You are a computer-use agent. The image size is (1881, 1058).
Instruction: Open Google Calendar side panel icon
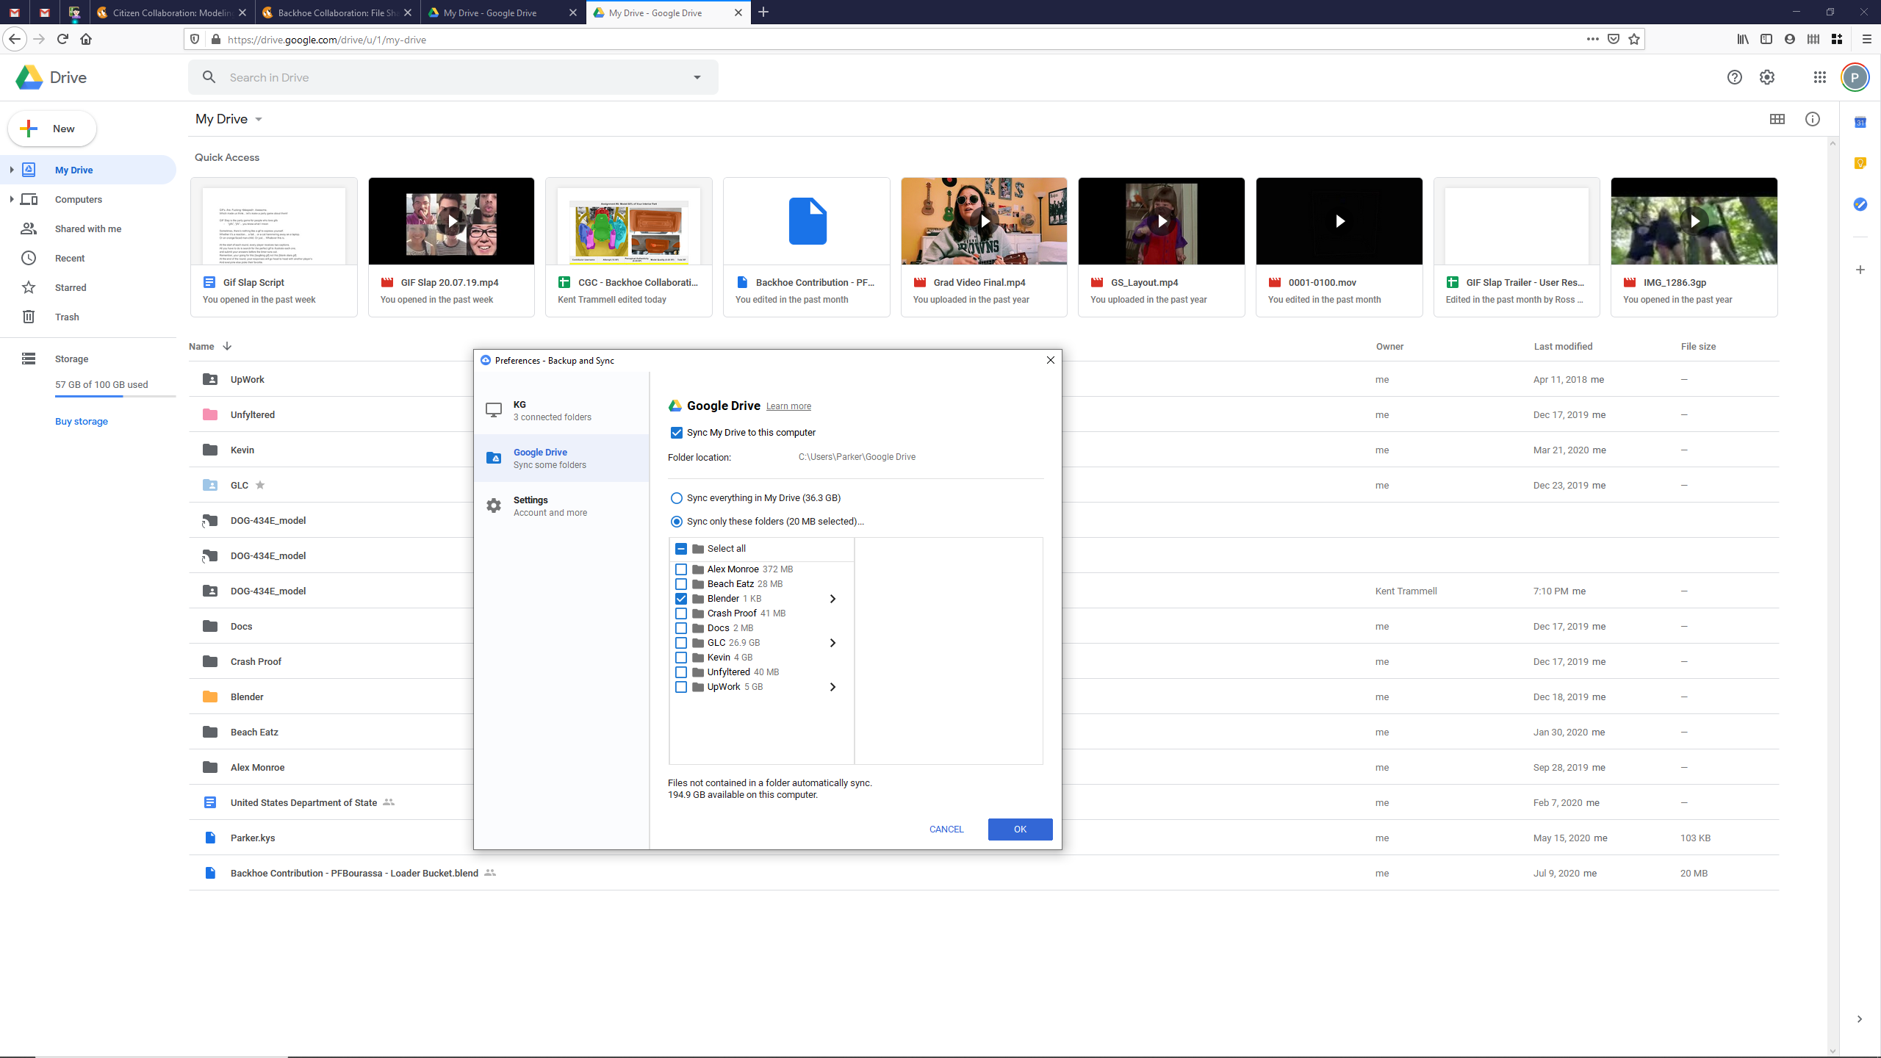click(1860, 123)
